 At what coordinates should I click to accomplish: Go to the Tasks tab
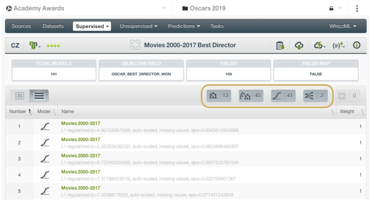(x=217, y=26)
